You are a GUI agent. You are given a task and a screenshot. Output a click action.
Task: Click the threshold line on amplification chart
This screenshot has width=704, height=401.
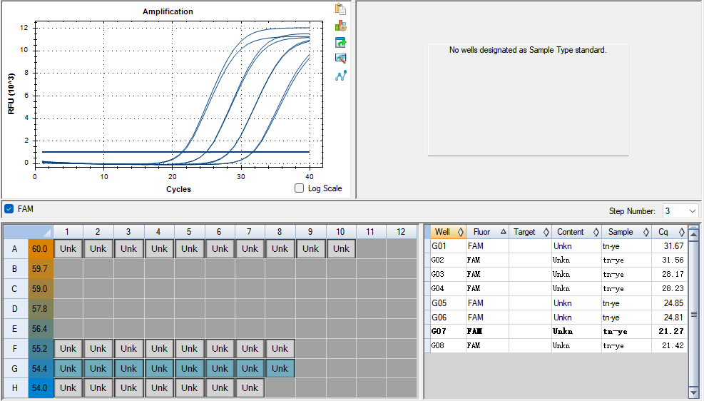click(x=175, y=152)
